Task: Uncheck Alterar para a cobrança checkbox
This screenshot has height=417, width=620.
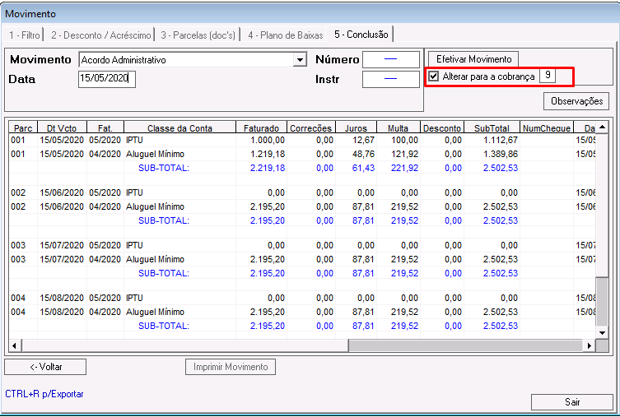Action: pos(434,76)
